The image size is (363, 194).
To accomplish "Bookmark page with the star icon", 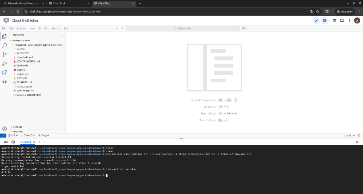I will (x=318, y=12).
